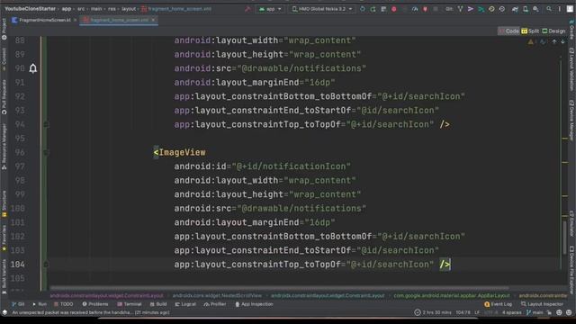Image resolution: width=576 pixels, height=324 pixels.
Task: Click the 'main' Git branch widget
Action: point(535,312)
